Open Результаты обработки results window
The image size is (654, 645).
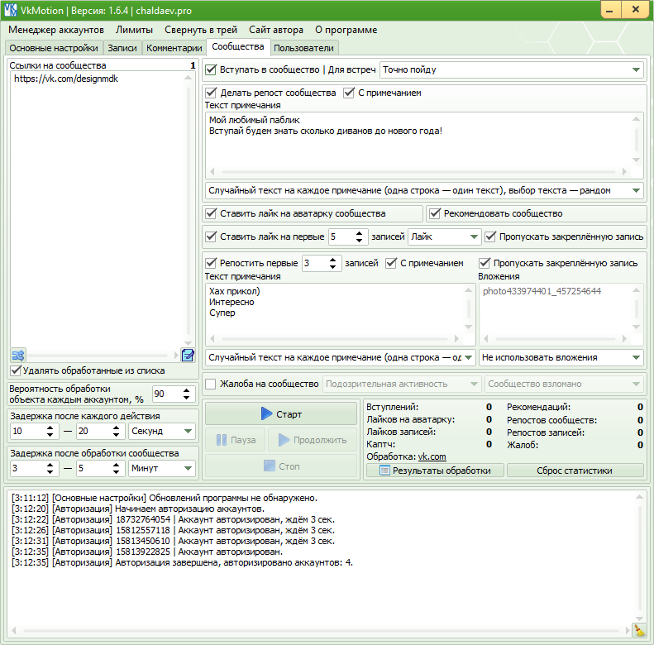[x=434, y=471]
